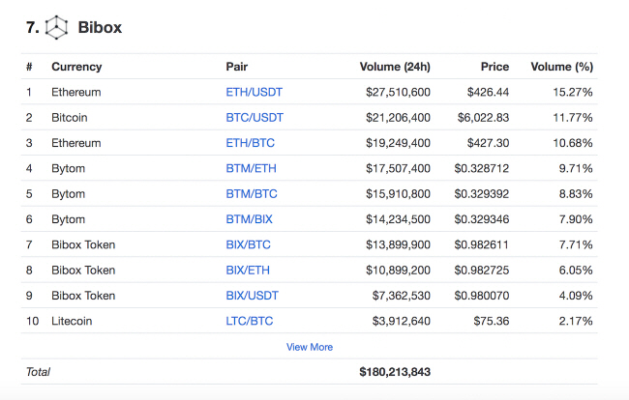Click the 4.09% volume share
The height and width of the screenshot is (400, 629).
coord(576,296)
